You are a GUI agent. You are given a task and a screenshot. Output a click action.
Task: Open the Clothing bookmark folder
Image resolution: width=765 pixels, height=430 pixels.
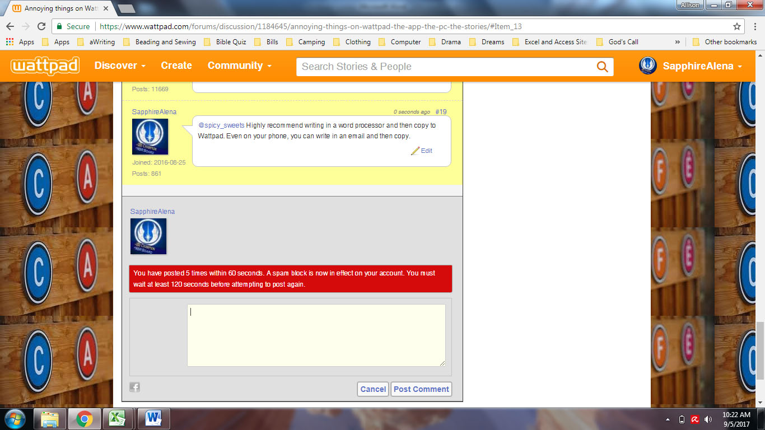click(352, 42)
